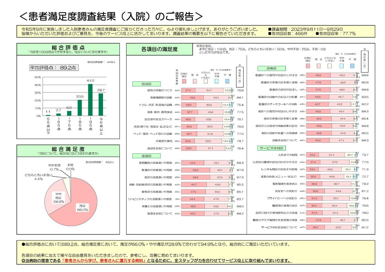Click the リハビリスタッフの言葉遣いや態度 row label
This screenshot has height=272, width=385.
[150, 199]
